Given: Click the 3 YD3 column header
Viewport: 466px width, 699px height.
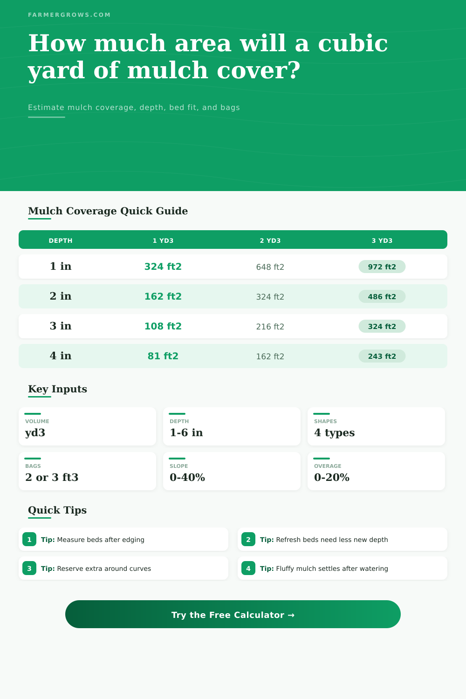Looking at the screenshot, I should [382, 240].
